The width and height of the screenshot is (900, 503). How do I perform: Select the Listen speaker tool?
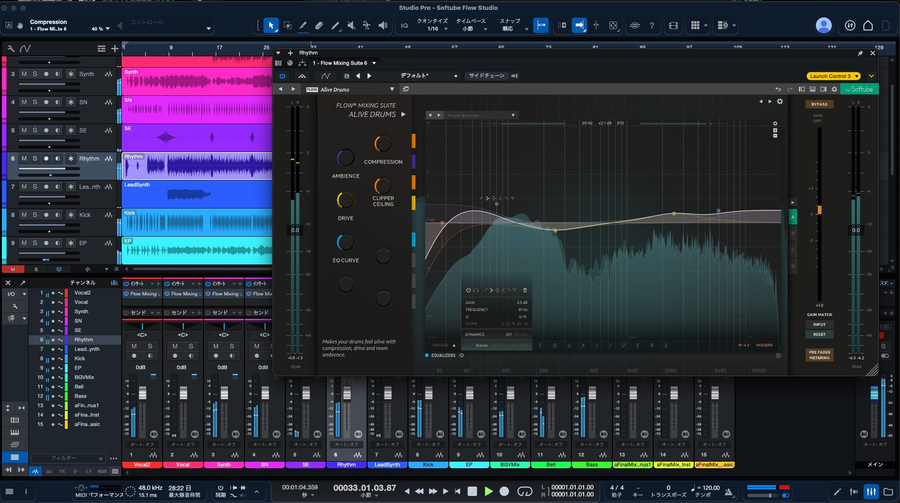383,25
